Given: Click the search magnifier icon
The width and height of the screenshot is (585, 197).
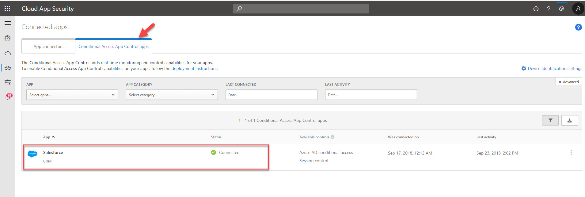Looking at the screenshot, I should (239, 9).
